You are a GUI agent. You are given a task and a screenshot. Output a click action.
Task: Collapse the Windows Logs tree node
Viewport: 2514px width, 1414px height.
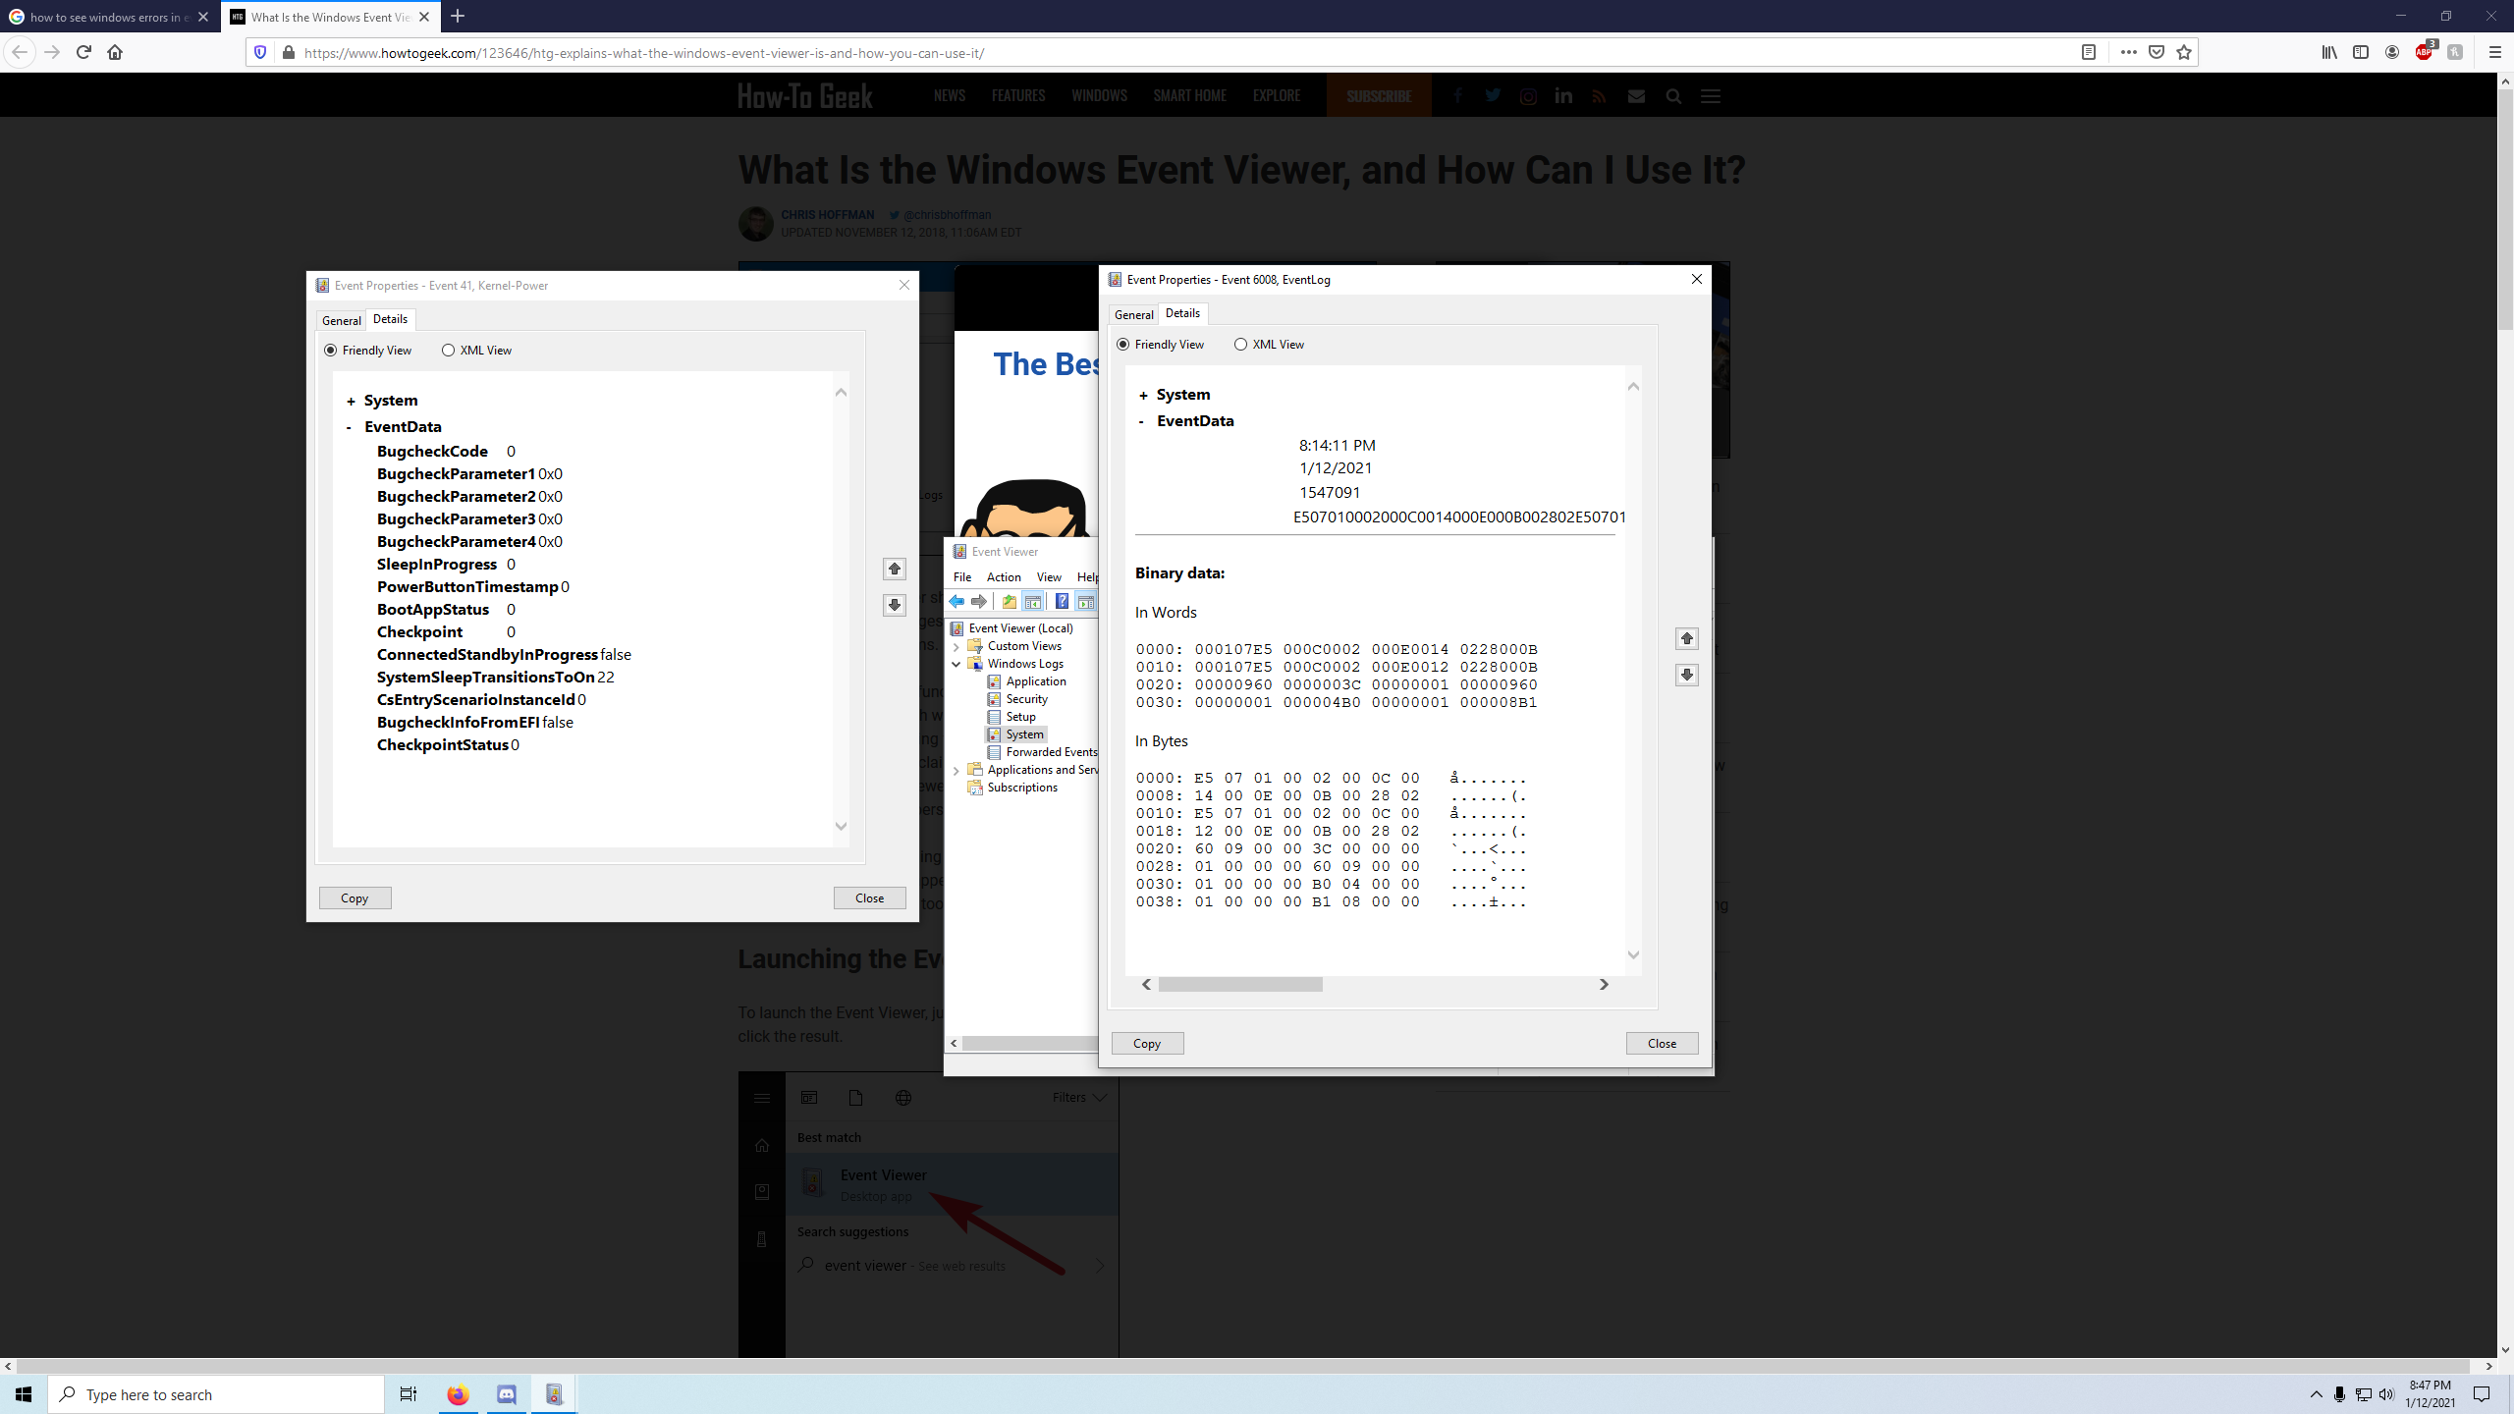pyautogui.click(x=956, y=665)
